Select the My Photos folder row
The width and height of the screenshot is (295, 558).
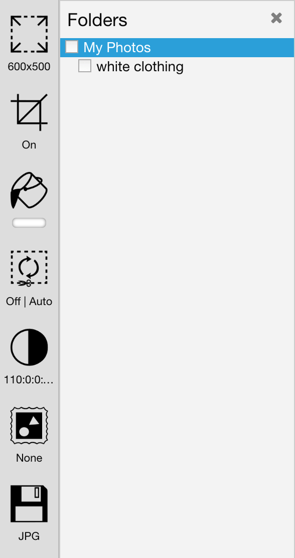177,47
